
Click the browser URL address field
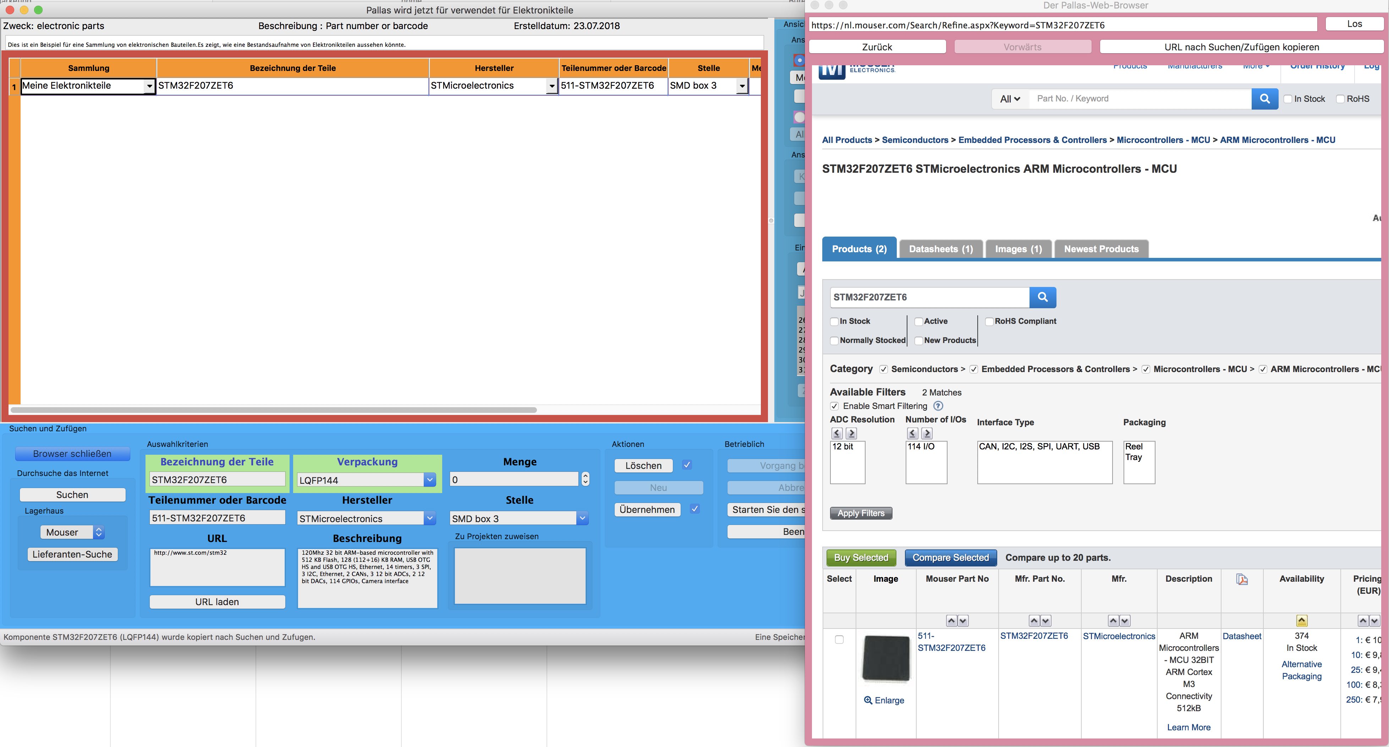tap(1062, 25)
